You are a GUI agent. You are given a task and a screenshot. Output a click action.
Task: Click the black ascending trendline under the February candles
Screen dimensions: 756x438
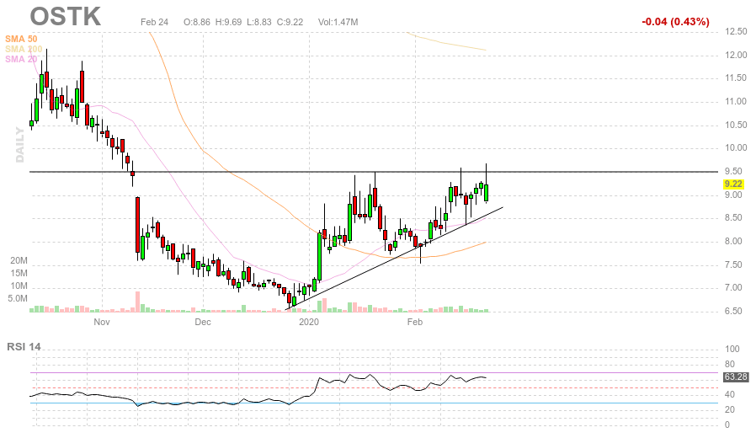point(394,258)
